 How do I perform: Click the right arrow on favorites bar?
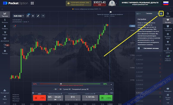(171, 9)
